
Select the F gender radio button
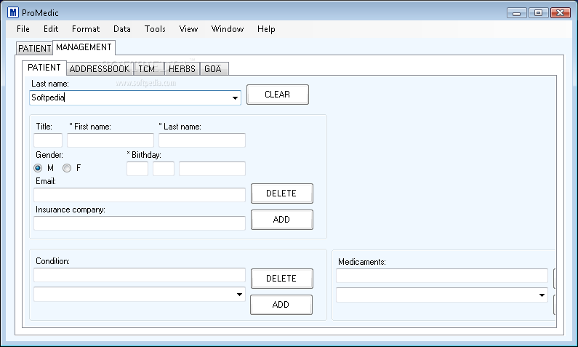pos(67,168)
